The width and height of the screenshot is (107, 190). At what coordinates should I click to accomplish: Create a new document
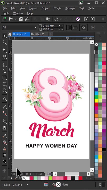(x=4, y=19)
